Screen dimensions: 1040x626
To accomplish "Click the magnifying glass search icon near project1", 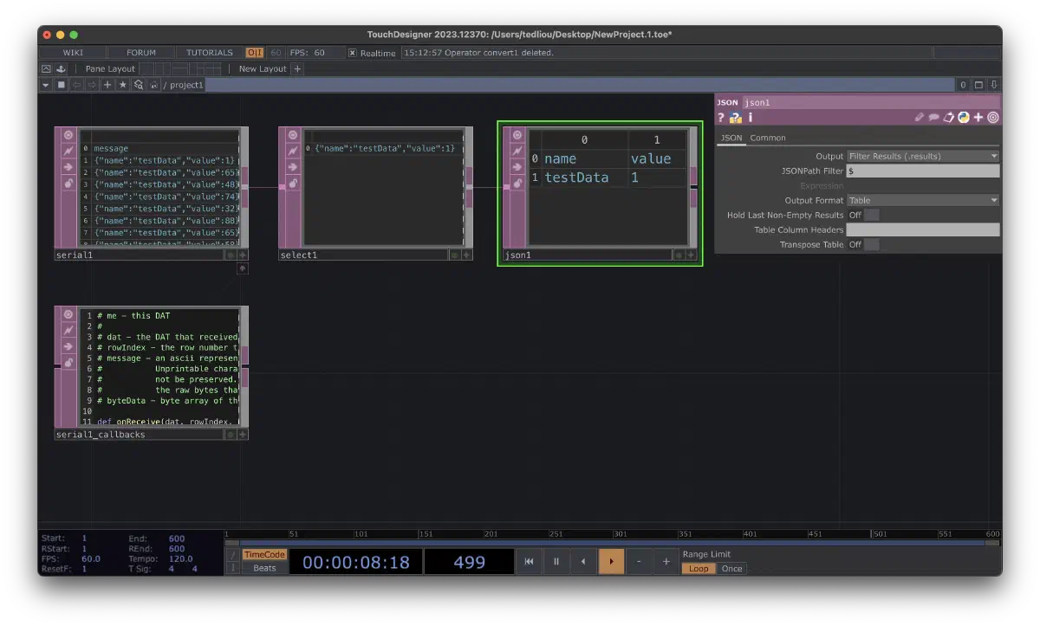I will tap(139, 85).
